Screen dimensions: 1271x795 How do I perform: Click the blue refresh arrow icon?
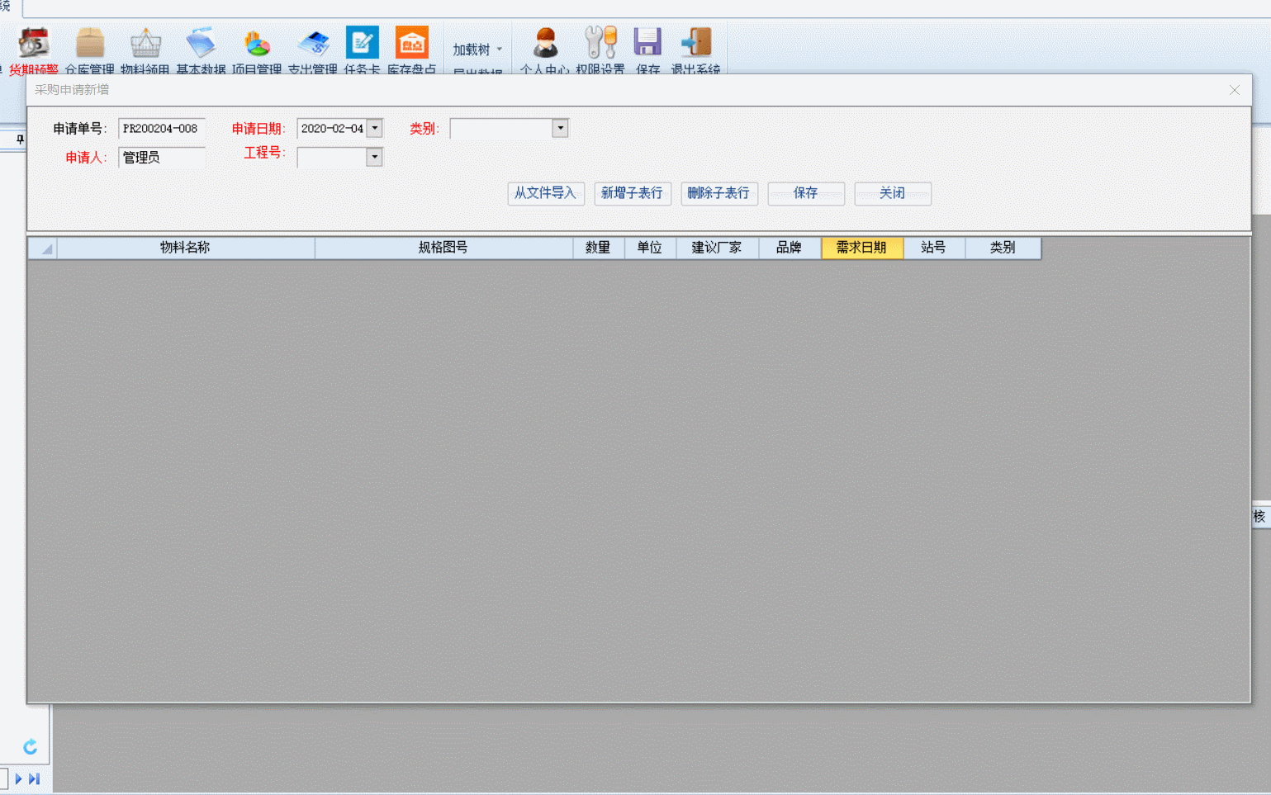point(31,746)
